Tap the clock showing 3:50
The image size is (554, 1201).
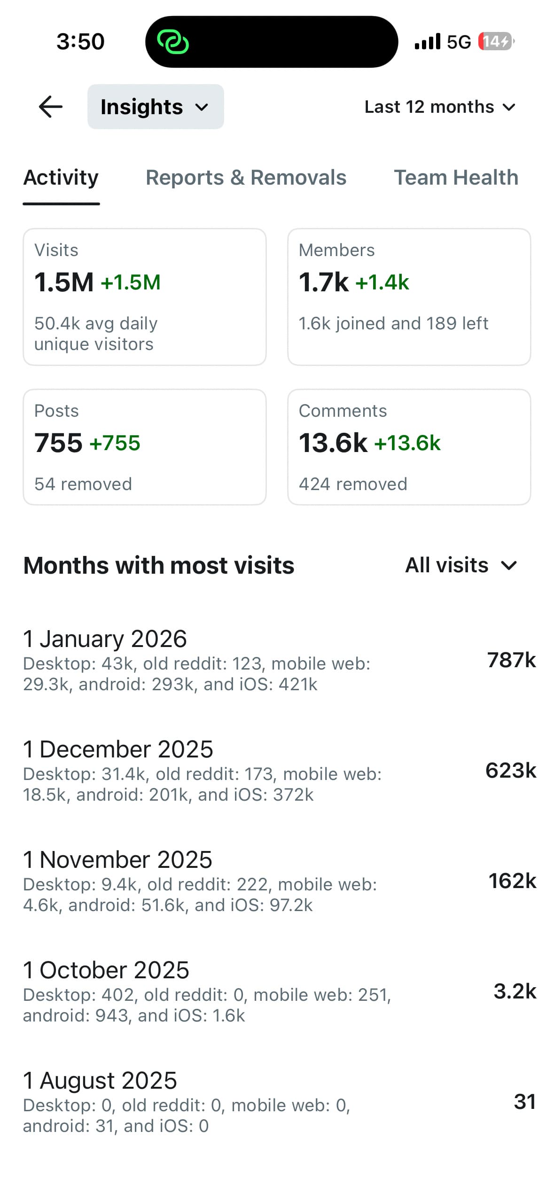click(80, 41)
